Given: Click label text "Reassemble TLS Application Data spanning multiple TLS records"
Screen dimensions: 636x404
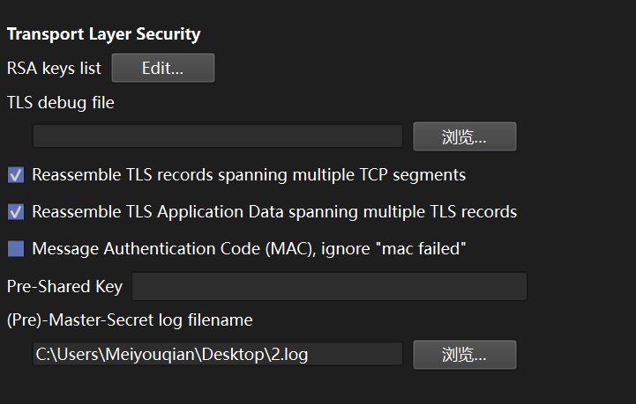Looking at the screenshot, I should (274, 212).
